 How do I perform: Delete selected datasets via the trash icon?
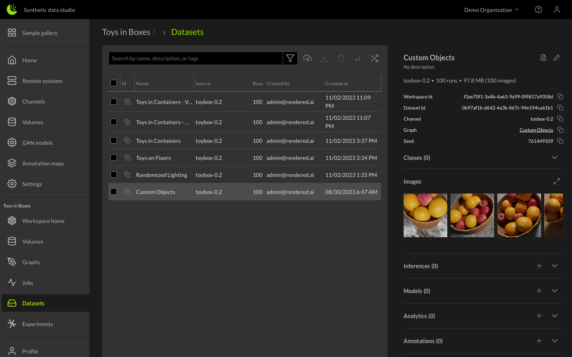click(x=341, y=58)
